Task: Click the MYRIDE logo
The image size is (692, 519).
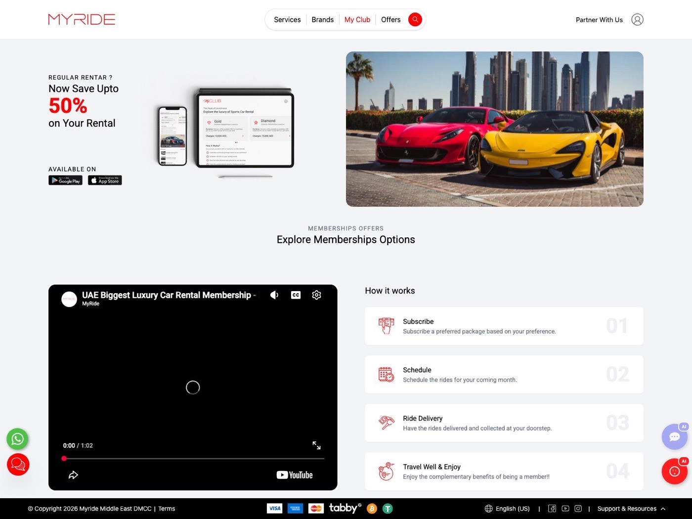Action: (82, 19)
